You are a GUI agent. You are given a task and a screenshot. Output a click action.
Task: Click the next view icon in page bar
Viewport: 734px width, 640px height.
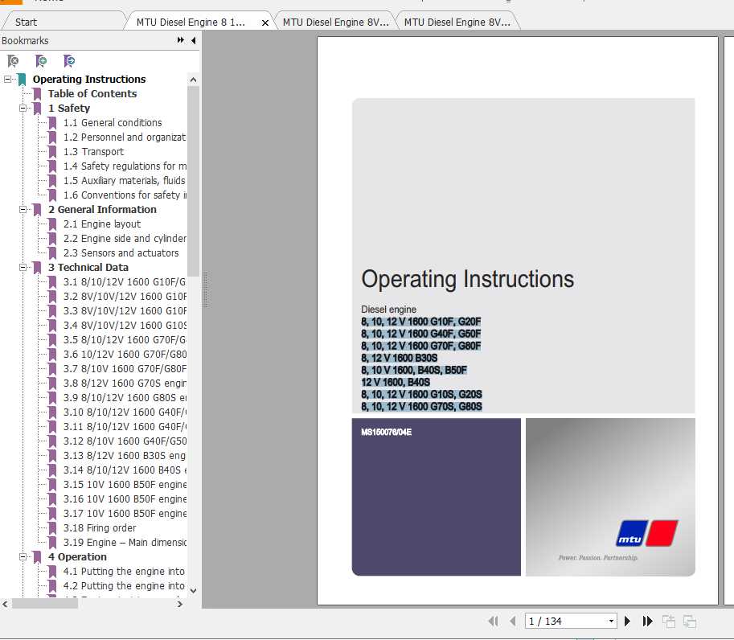690,622
